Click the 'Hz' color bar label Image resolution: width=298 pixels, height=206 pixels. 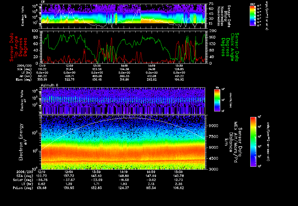pos(217,88)
